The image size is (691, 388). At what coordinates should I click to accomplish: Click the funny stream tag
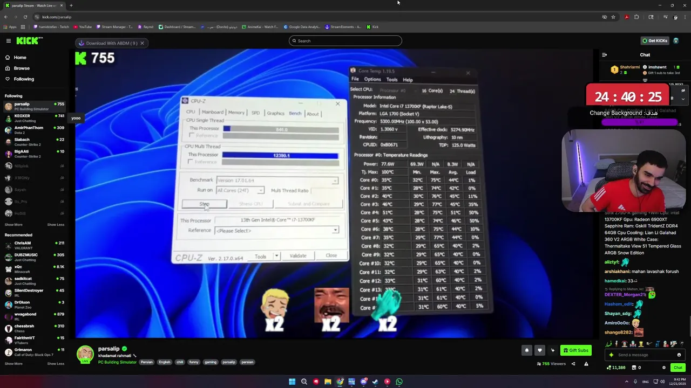194,362
